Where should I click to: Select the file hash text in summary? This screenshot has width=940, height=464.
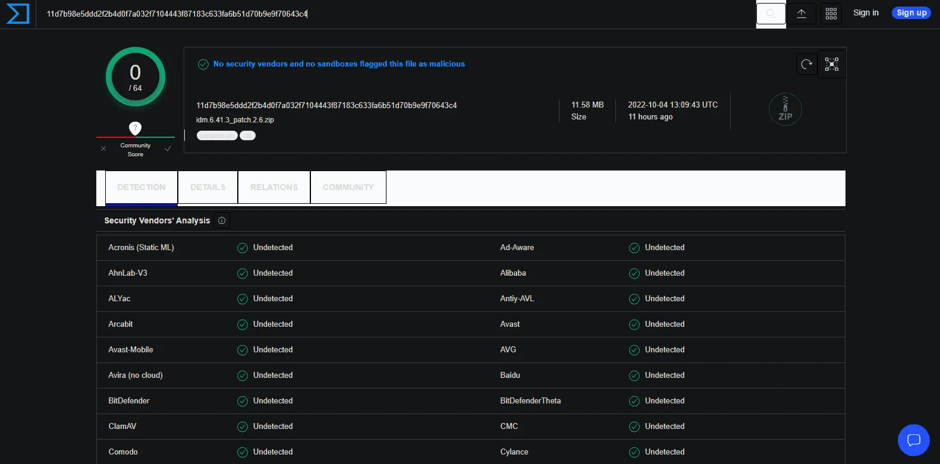point(326,105)
